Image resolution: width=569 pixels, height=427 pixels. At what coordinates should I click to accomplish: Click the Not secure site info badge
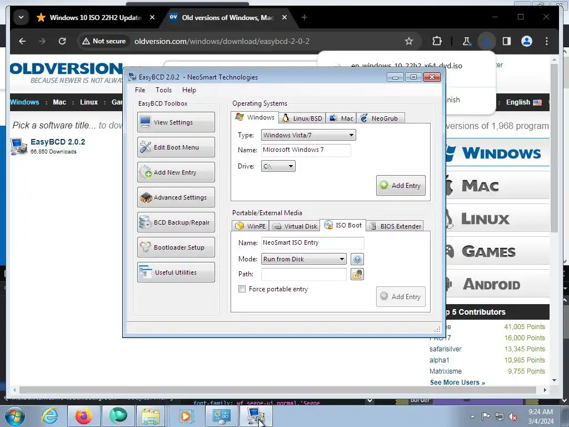[x=104, y=41]
